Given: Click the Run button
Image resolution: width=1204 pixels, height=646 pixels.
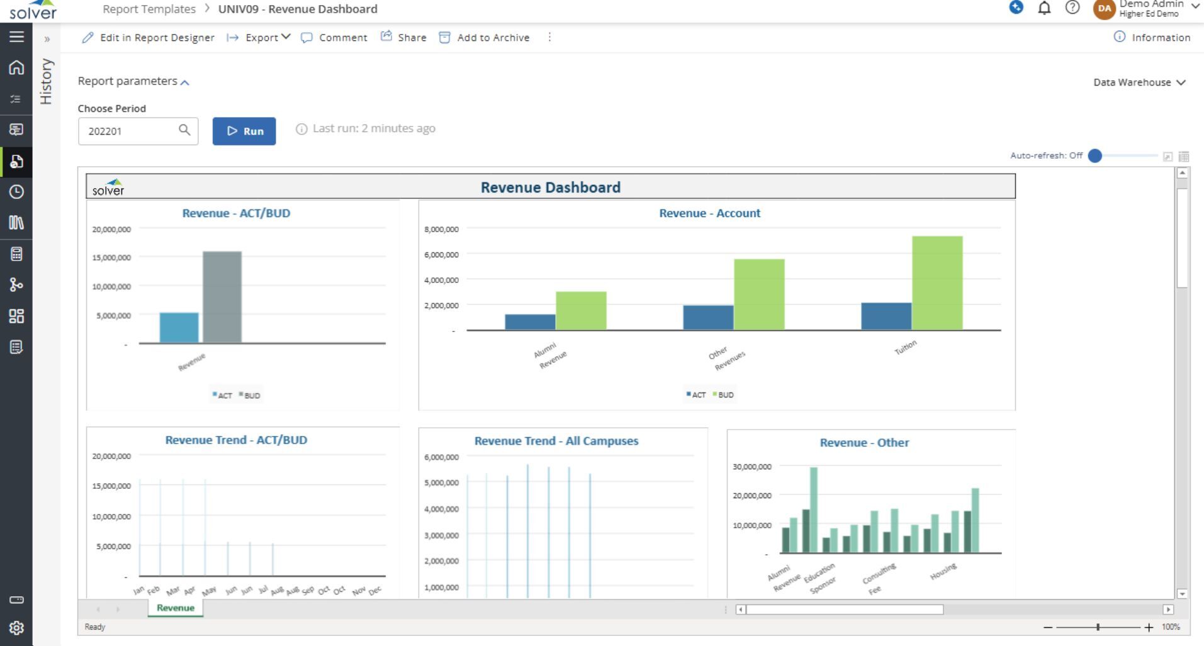Looking at the screenshot, I should pos(244,131).
